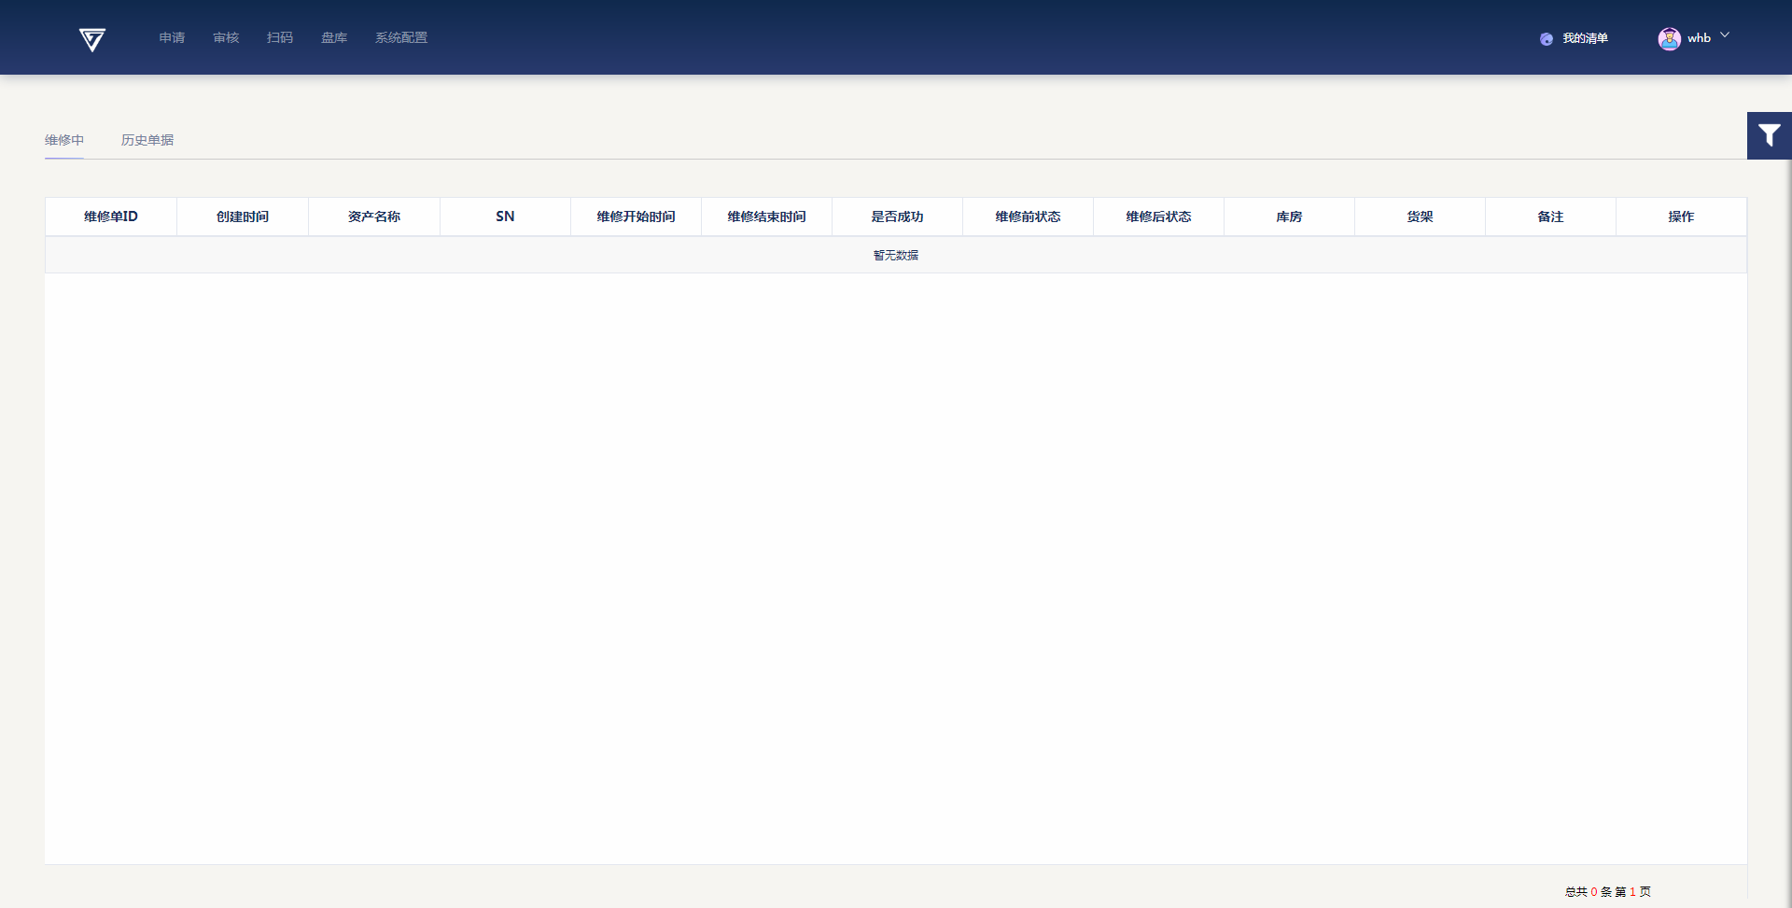This screenshot has width=1792, height=908.
Task: Click the 维修开始时间 column header
Action: 636,217
